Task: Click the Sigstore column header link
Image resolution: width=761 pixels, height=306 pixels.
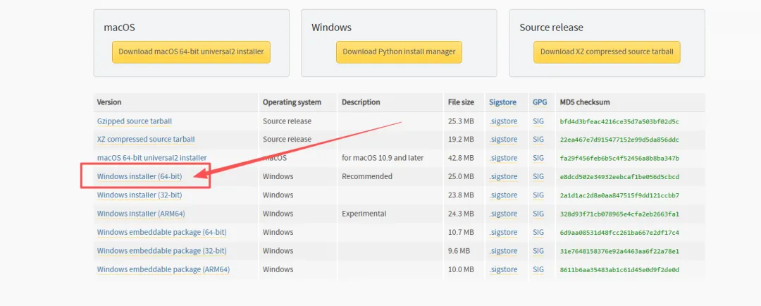Action: [x=503, y=102]
